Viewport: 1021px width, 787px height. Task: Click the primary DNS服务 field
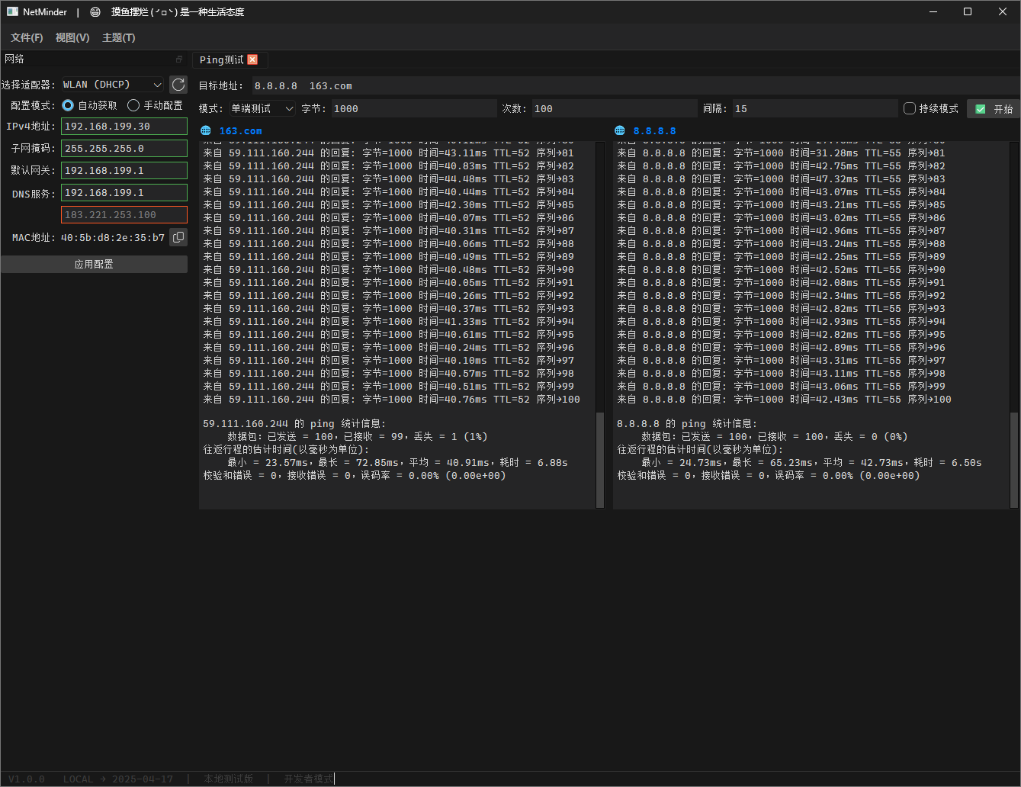124,193
